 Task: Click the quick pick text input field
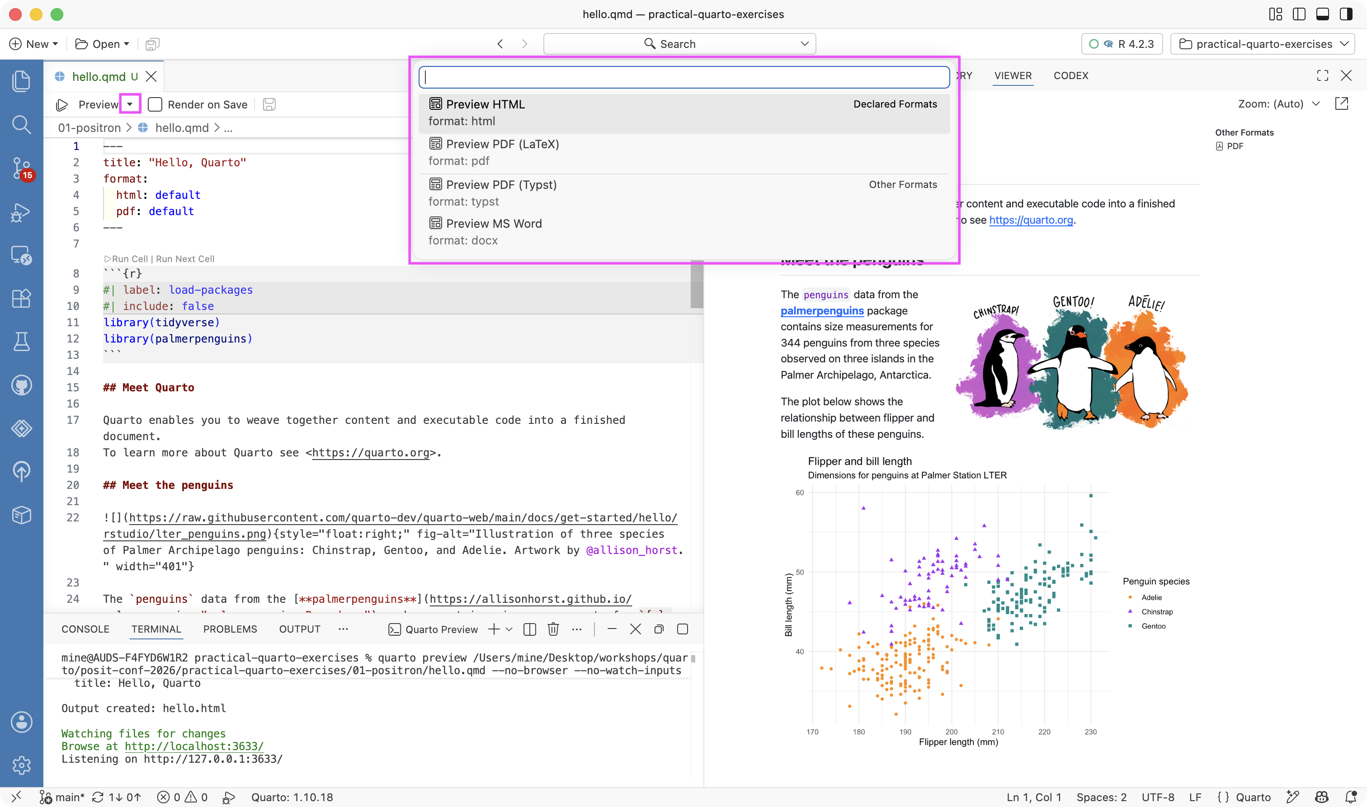coord(684,77)
